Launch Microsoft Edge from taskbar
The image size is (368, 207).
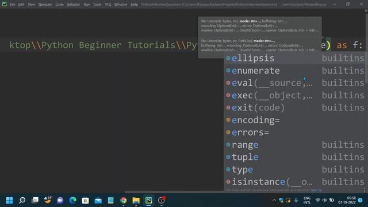73,200
